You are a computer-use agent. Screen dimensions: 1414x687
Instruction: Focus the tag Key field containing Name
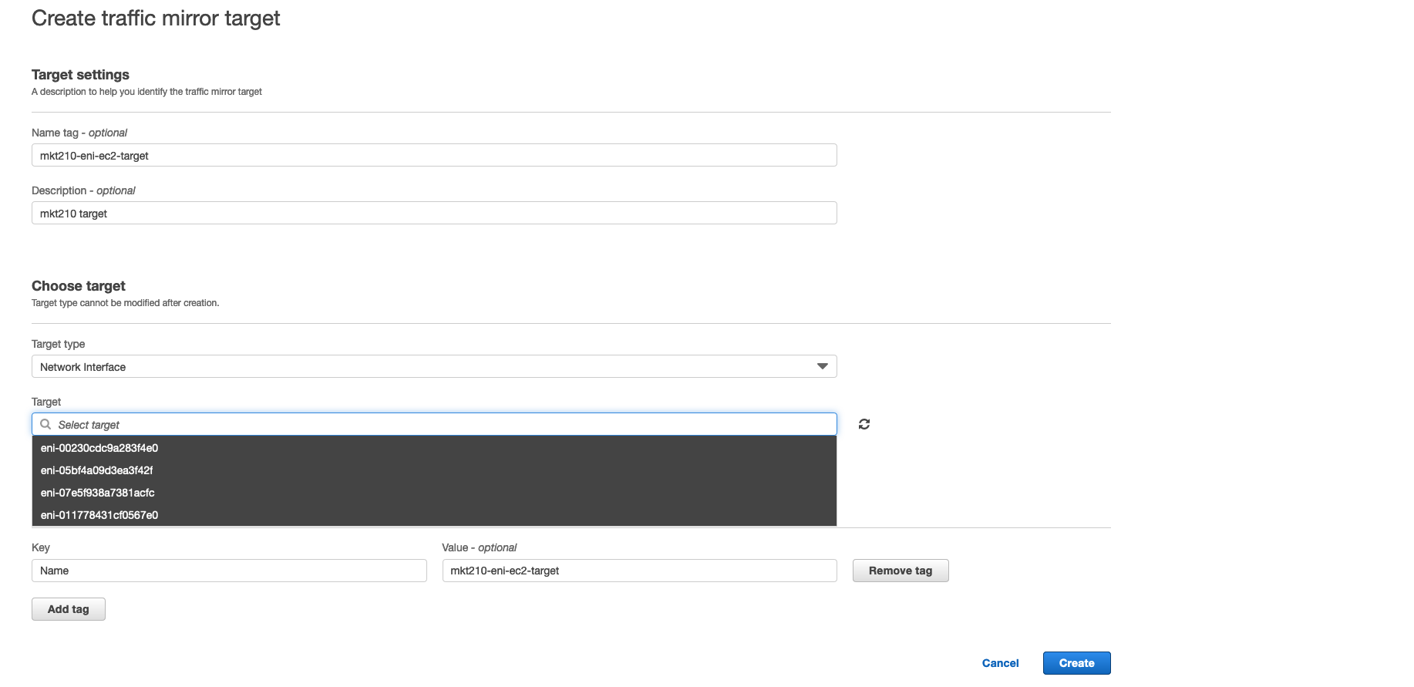(229, 571)
